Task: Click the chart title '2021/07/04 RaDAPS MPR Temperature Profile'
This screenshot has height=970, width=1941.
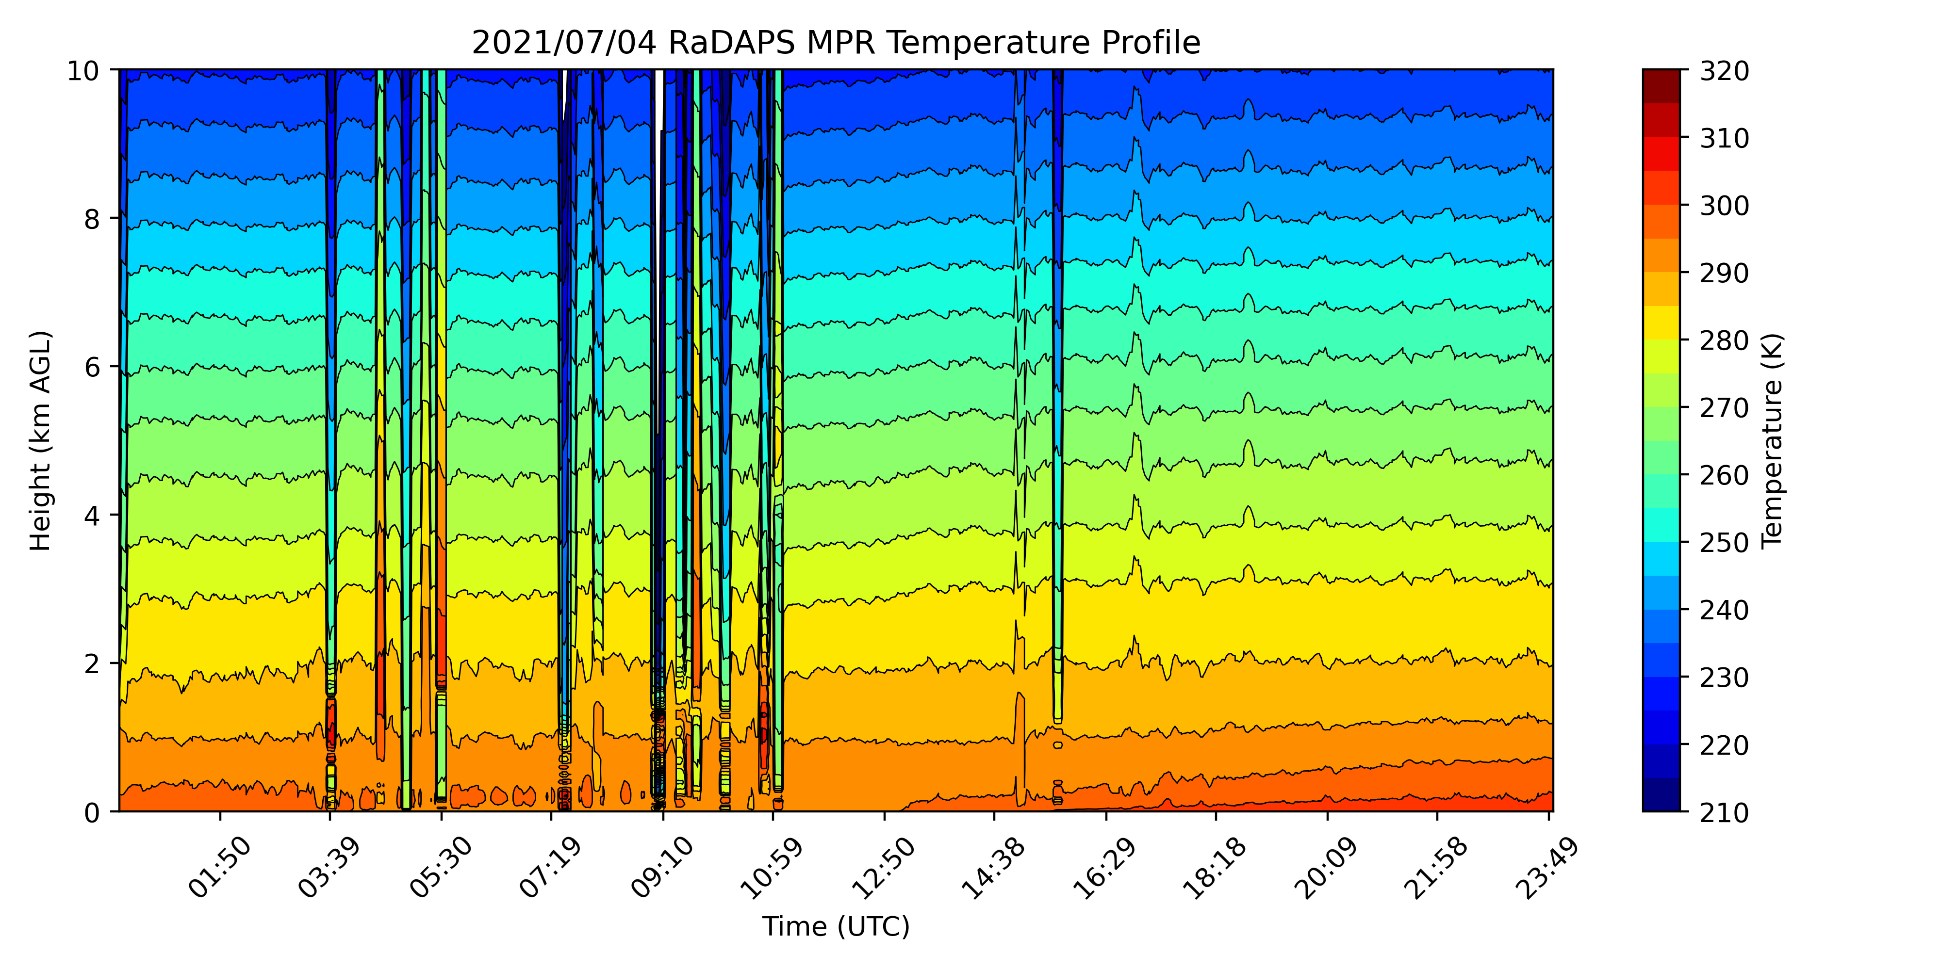Action: [x=836, y=42]
